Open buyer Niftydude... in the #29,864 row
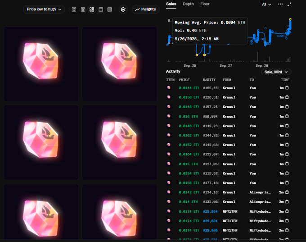The height and width of the screenshot is (242, 306). (x=260, y=211)
